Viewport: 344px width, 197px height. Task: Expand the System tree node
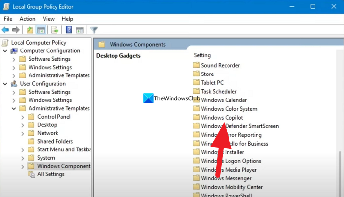click(23, 158)
